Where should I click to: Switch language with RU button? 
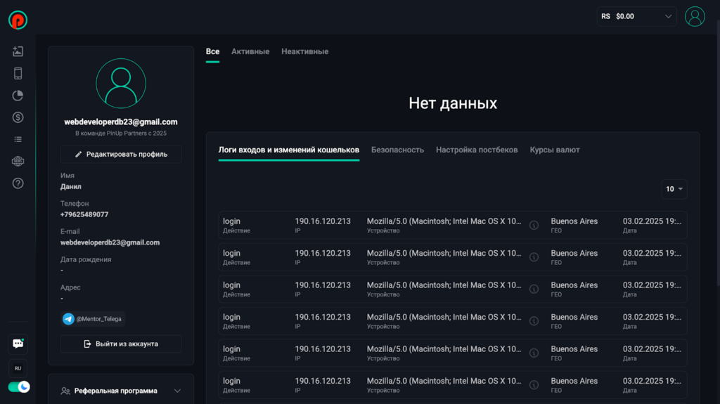click(18, 368)
